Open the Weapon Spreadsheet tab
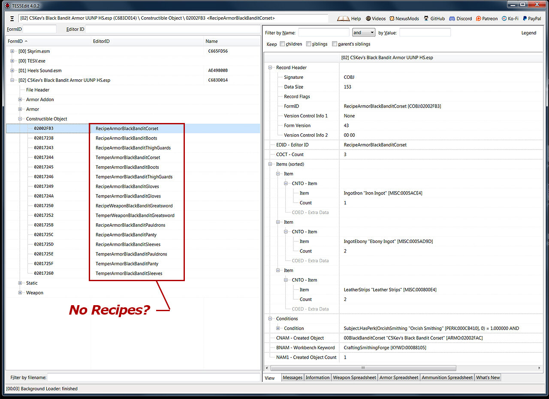Screen dimensions: 549x399 pyautogui.click(x=354, y=378)
